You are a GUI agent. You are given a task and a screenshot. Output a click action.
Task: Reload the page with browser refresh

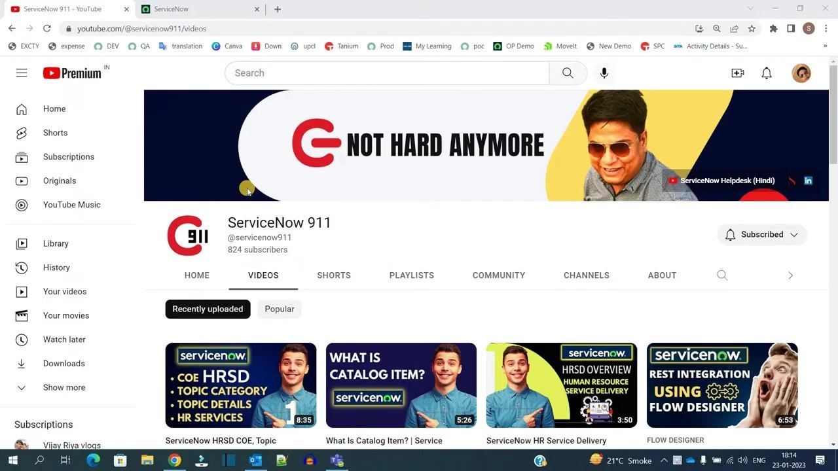coord(47,29)
